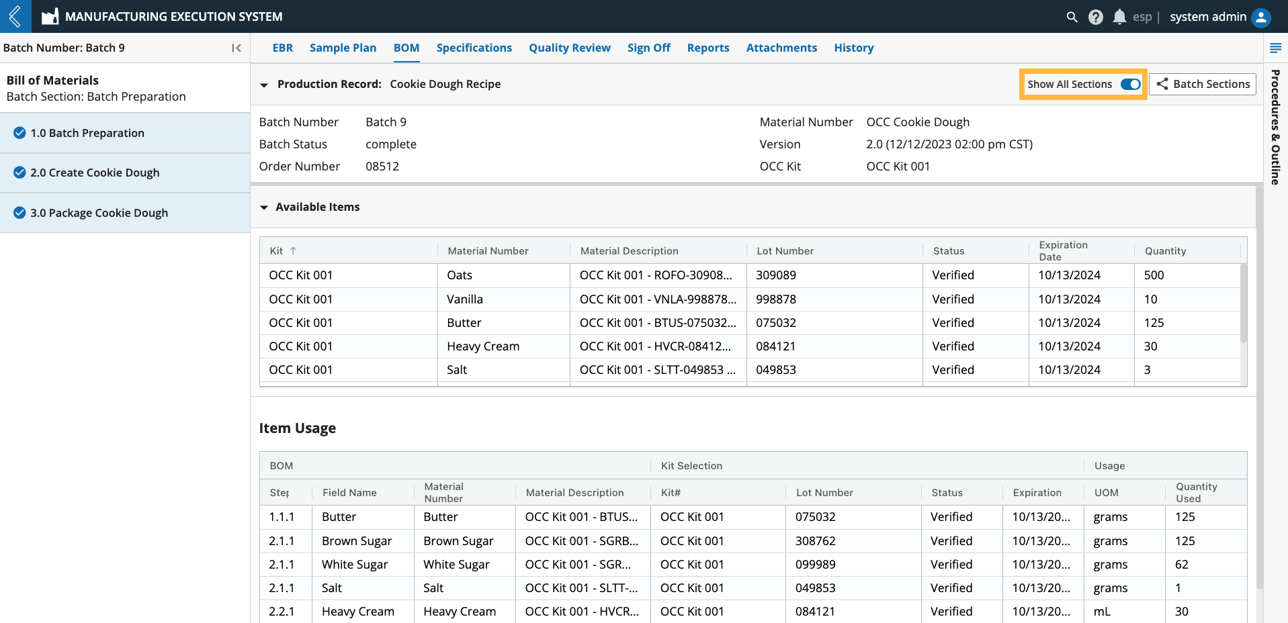
Task: Go to the Specifications tab
Action: (474, 48)
